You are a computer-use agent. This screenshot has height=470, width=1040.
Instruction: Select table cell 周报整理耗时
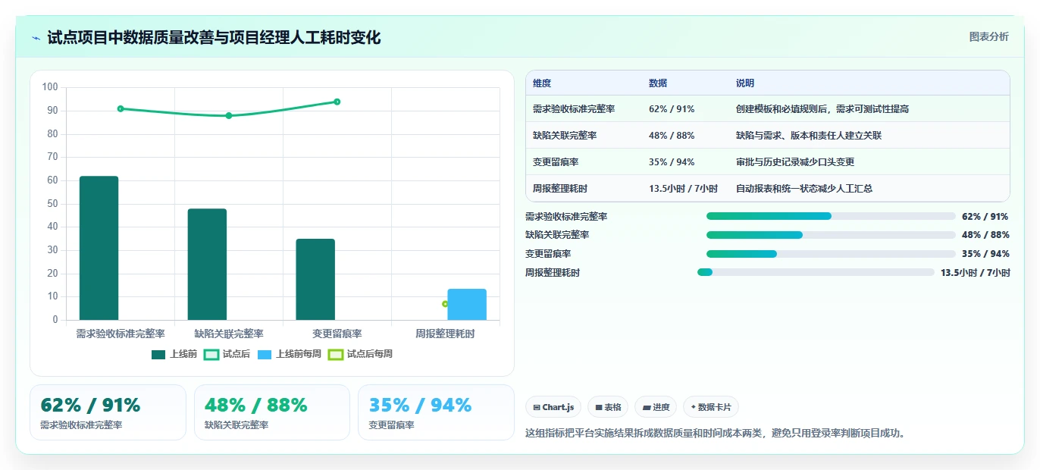pyautogui.click(x=560, y=188)
